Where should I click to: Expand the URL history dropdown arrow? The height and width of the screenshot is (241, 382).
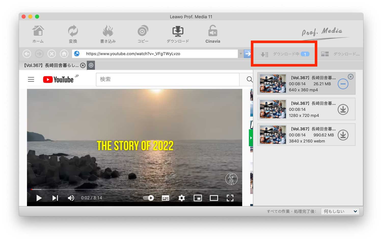point(241,54)
